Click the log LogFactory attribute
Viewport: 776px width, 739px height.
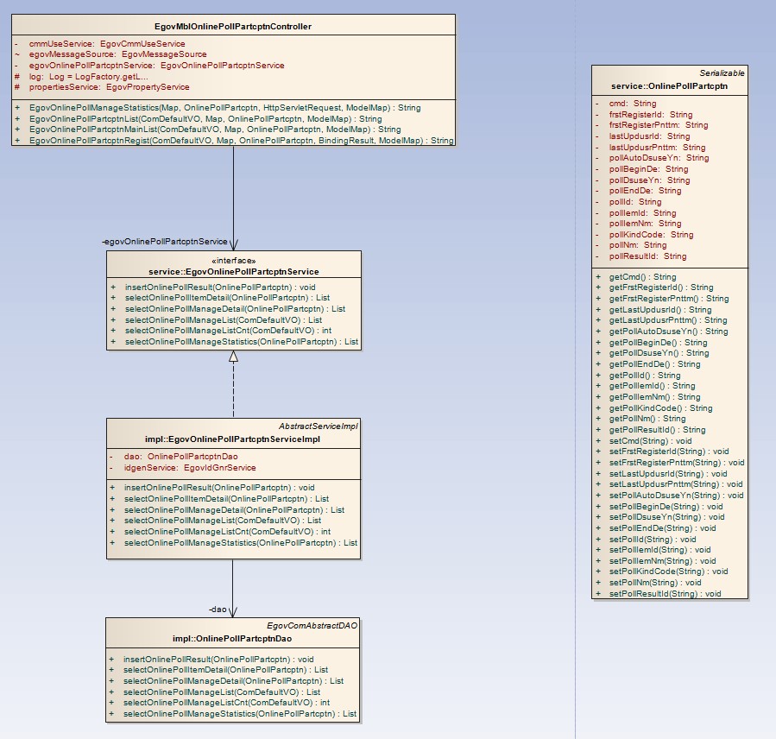(x=88, y=77)
